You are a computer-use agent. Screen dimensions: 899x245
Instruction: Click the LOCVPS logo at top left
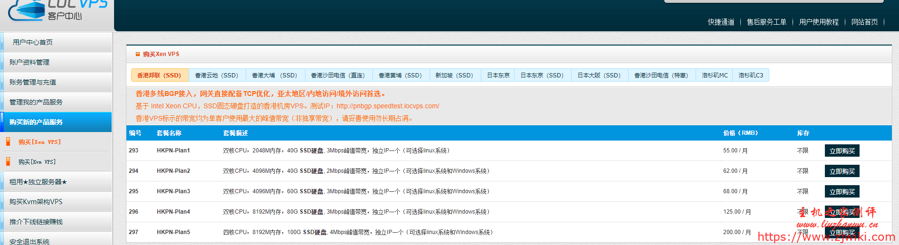[57, 10]
